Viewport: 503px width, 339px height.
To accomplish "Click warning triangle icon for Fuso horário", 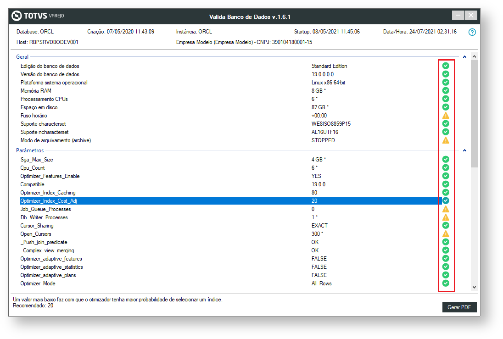I will 446,116.
